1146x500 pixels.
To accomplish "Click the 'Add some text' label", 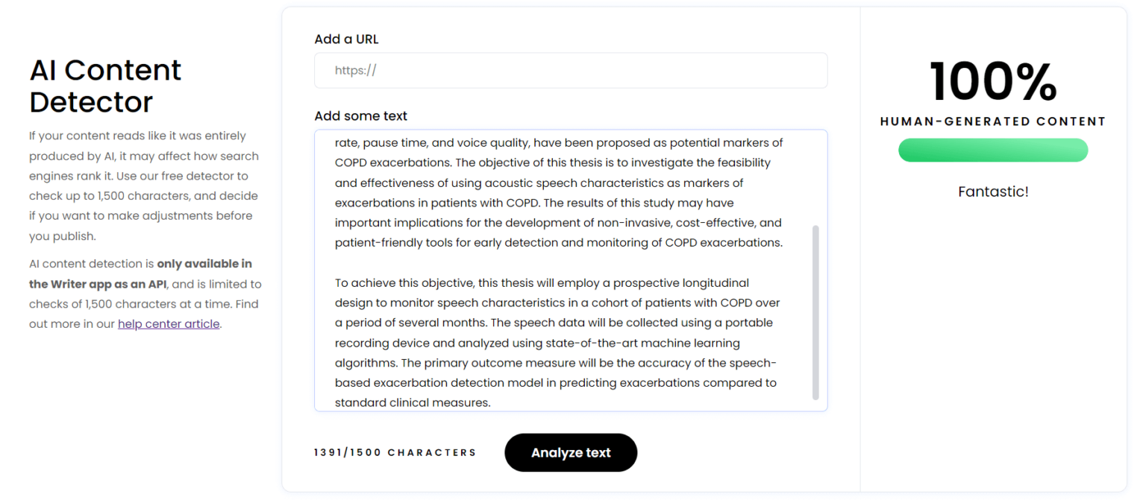I will 360,115.
